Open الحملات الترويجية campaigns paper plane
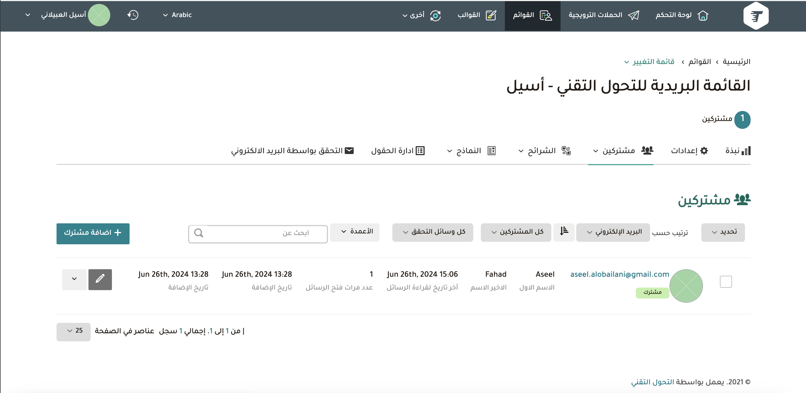The width and height of the screenshot is (806, 393). [634, 15]
